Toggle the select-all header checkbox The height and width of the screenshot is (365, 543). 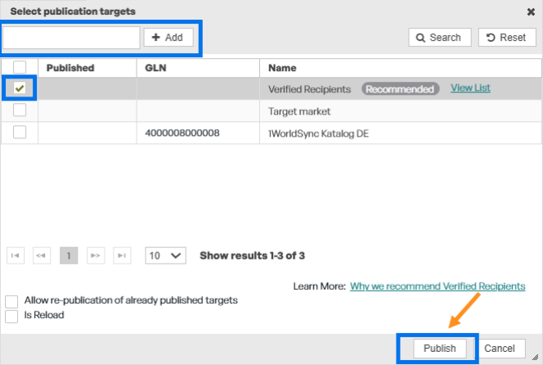click(x=20, y=67)
